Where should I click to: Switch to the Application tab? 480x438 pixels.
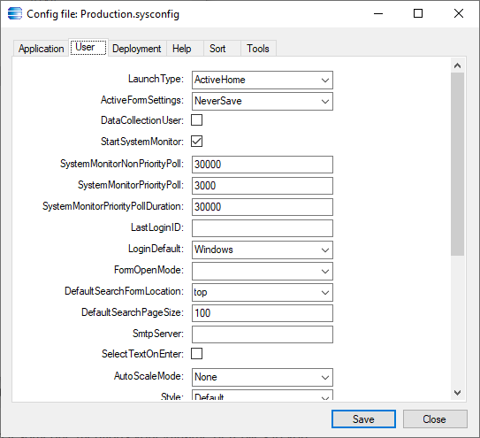41,49
